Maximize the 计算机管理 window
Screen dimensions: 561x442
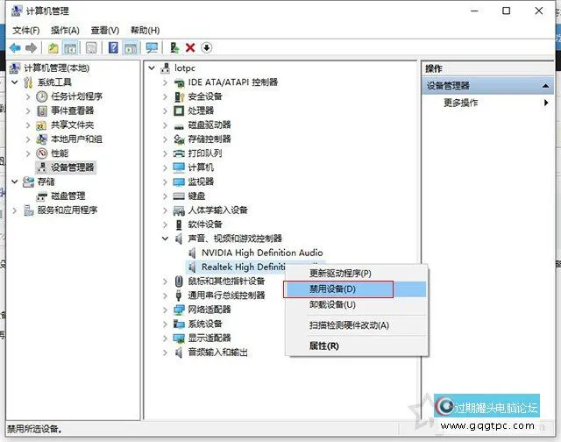tap(507, 11)
